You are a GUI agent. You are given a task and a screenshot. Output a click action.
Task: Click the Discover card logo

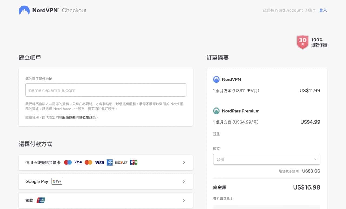coord(121,163)
